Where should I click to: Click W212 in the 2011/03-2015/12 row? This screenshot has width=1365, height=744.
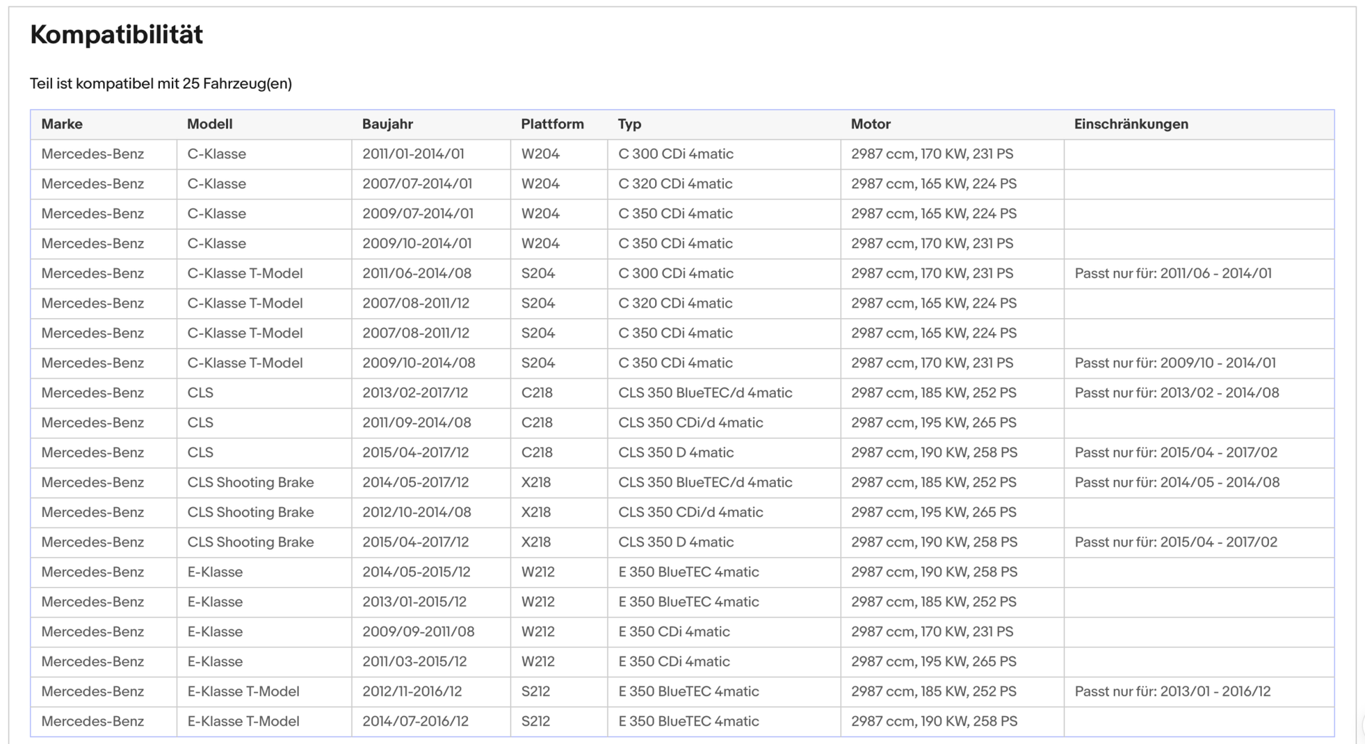click(x=538, y=661)
